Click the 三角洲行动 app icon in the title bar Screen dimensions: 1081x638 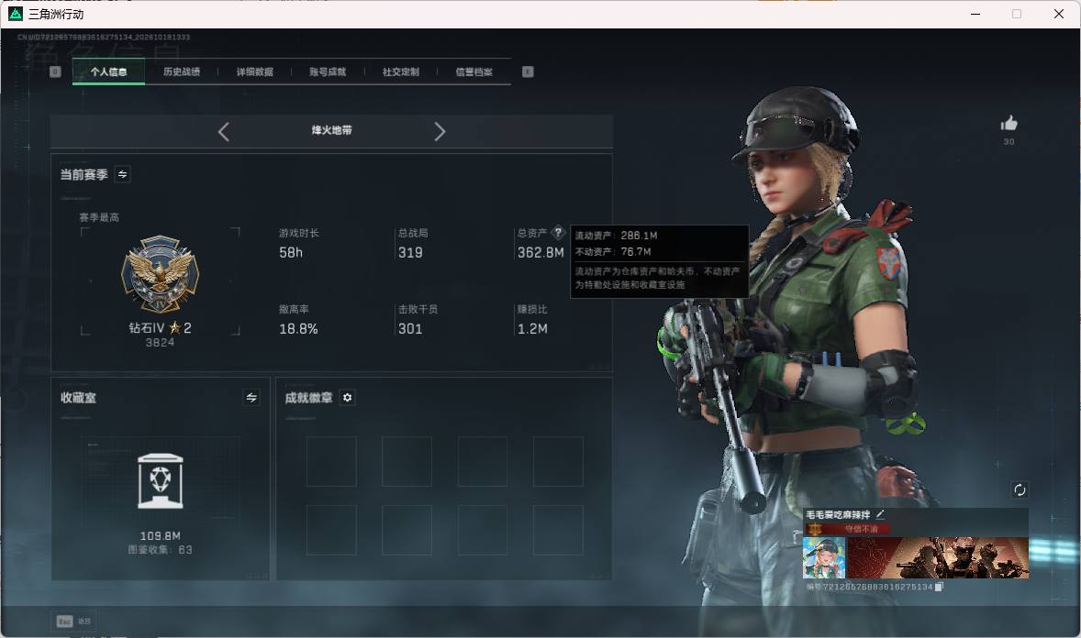click(x=16, y=14)
